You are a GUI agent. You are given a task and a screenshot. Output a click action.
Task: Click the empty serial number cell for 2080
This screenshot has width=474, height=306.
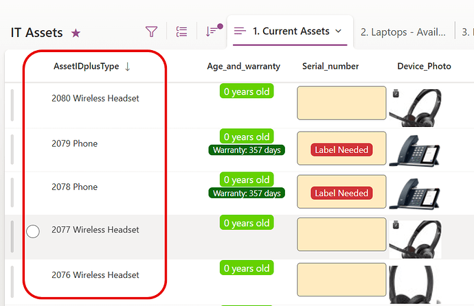[x=341, y=104]
